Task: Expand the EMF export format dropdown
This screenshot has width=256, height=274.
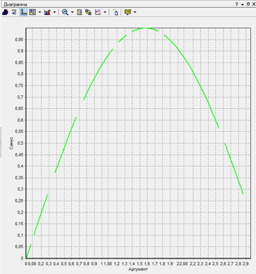Action: [135, 12]
